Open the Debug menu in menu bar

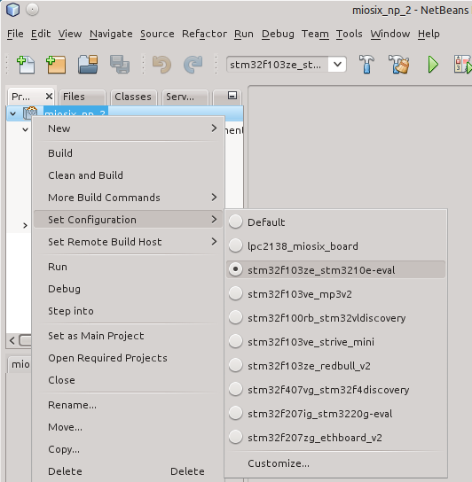pos(278,34)
